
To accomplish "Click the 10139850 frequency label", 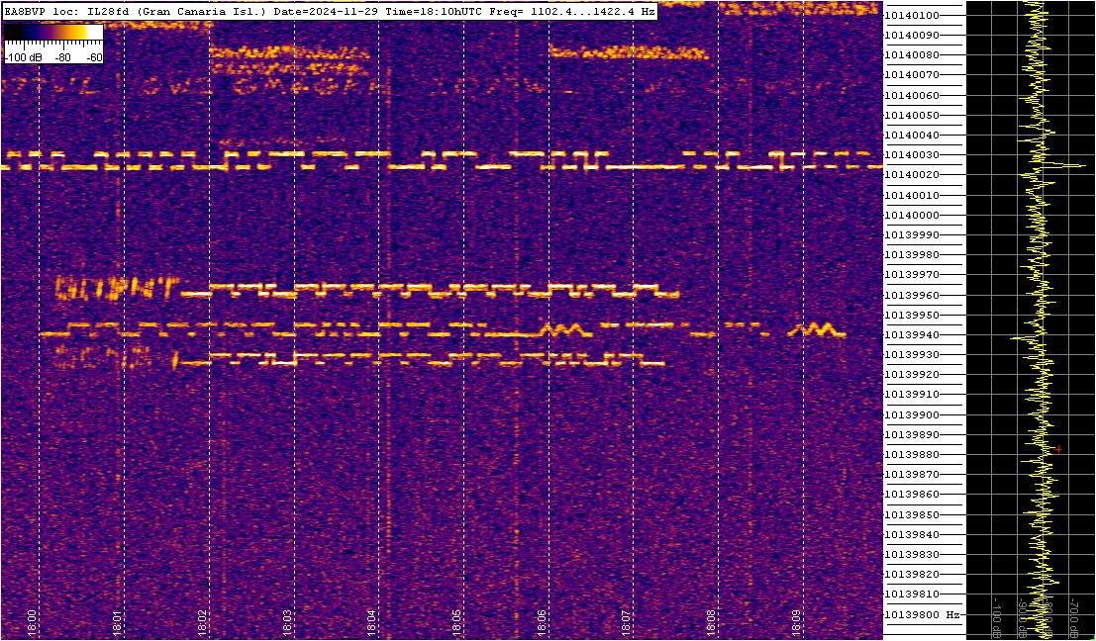I will [x=912, y=514].
